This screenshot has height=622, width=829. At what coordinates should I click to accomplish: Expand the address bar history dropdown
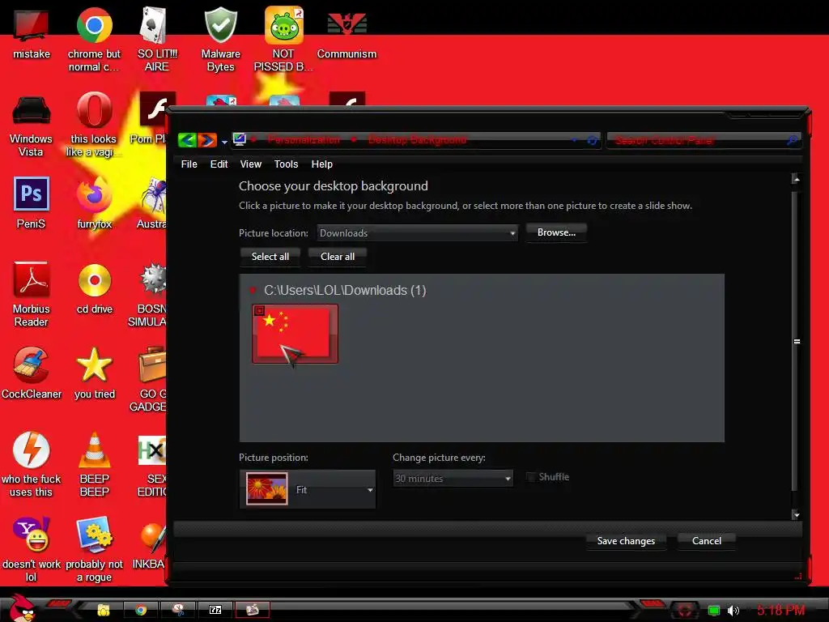tap(574, 140)
